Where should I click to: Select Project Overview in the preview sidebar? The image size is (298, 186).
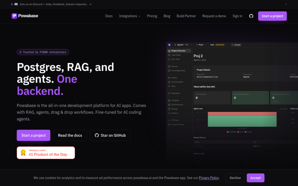pos(179,51)
